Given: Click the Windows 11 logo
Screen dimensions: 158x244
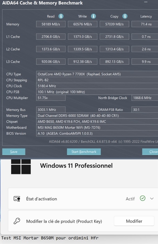Looking at the screenshot, I should click(x=21, y=167).
